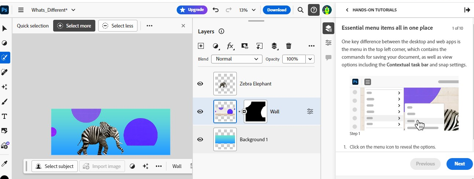Open the fx layer effects icon
This screenshot has width=474, height=179.
coord(230,46)
